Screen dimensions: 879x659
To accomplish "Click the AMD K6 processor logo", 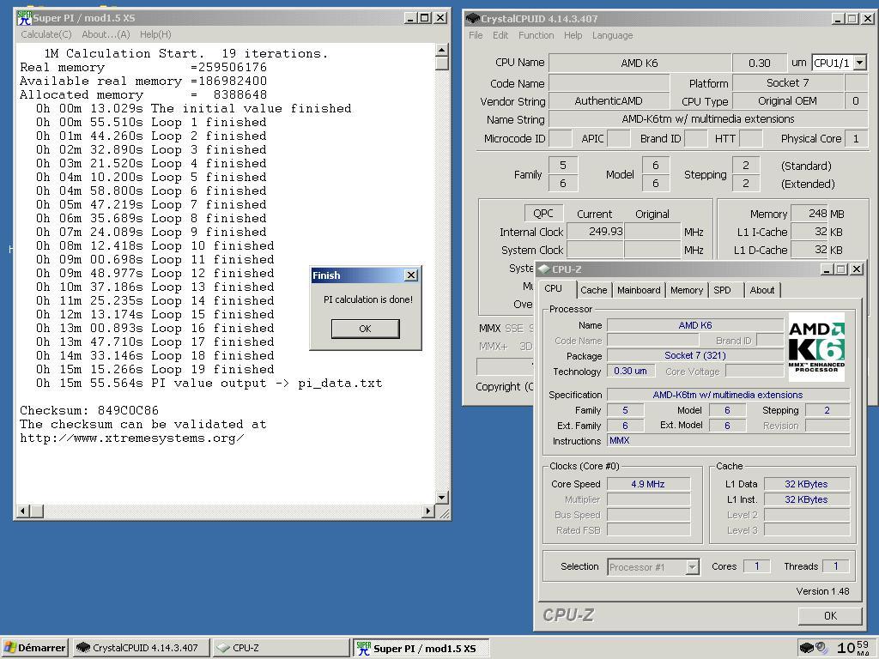I will pyautogui.click(x=816, y=347).
